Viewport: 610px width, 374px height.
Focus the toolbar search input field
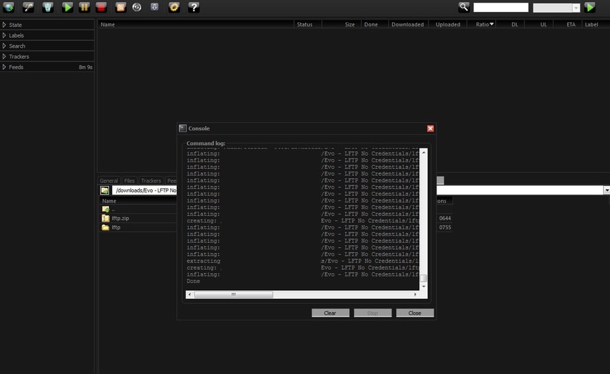[x=500, y=7]
